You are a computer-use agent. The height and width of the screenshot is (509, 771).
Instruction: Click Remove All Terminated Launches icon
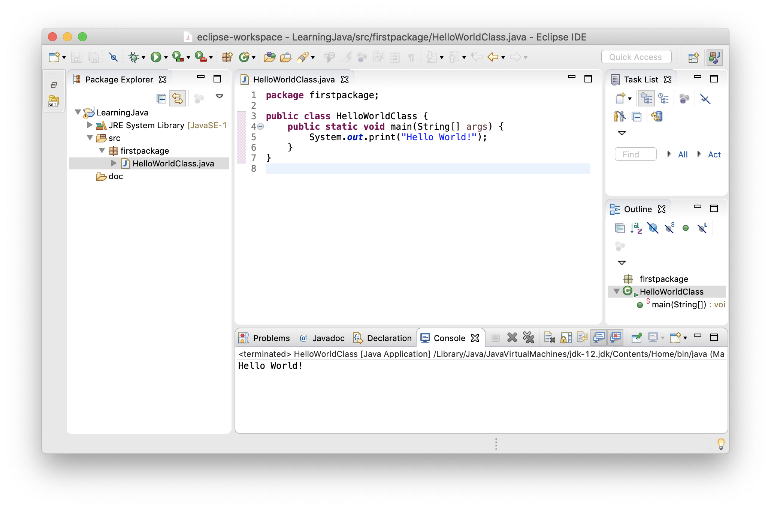[x=528, y=338]
